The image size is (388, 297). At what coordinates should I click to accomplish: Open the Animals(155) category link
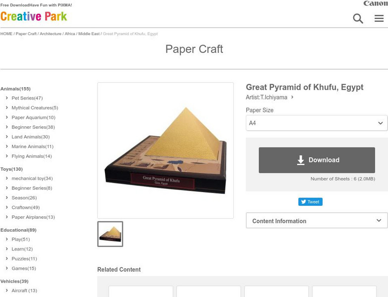pos(15,89)
